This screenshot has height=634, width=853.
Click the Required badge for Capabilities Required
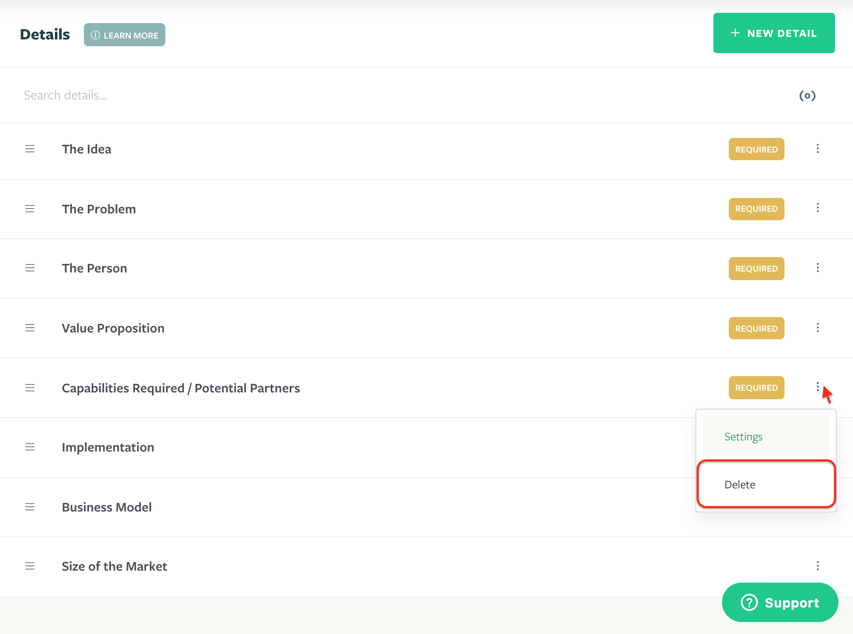pyautogui.click(x=757, y=388)
